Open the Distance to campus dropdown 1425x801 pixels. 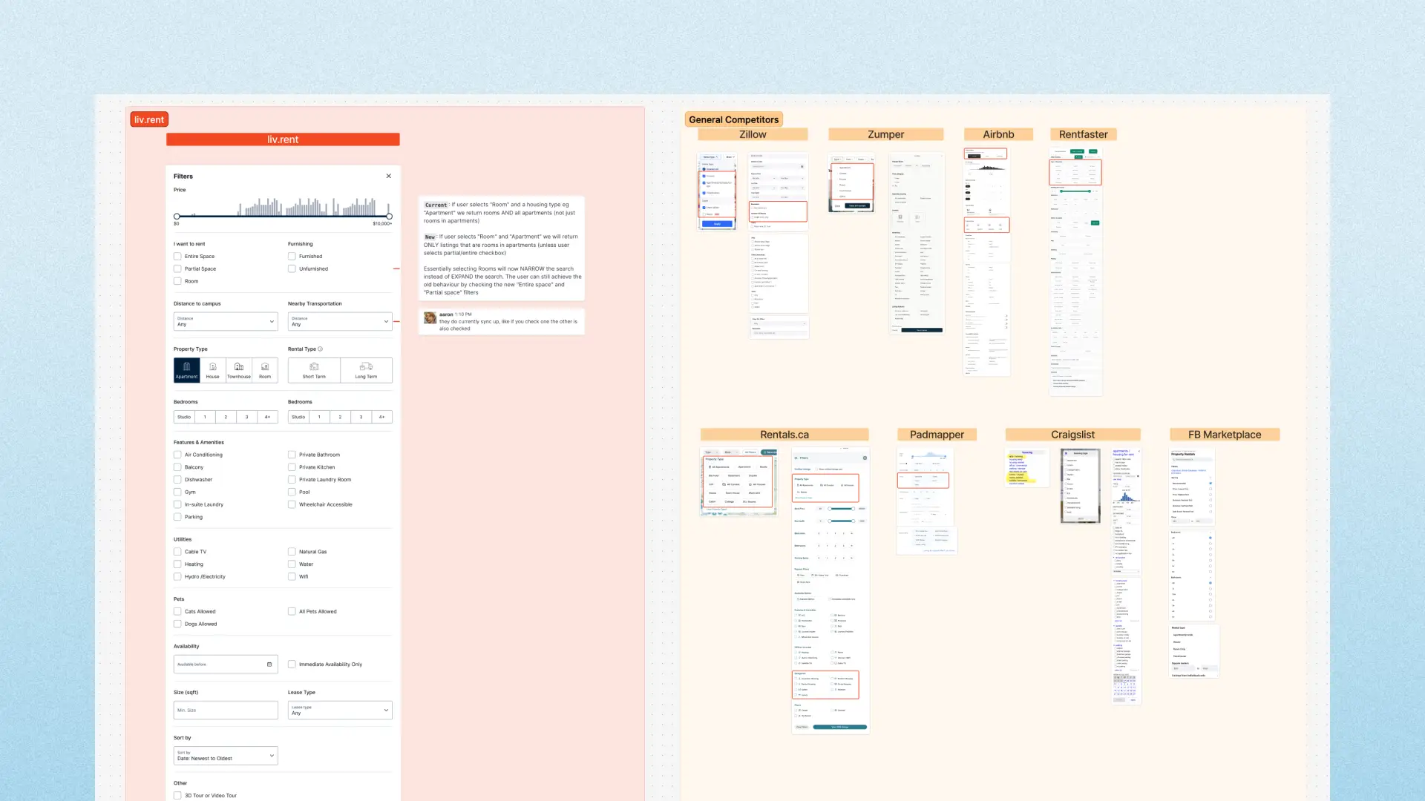[x=226, y=321]
